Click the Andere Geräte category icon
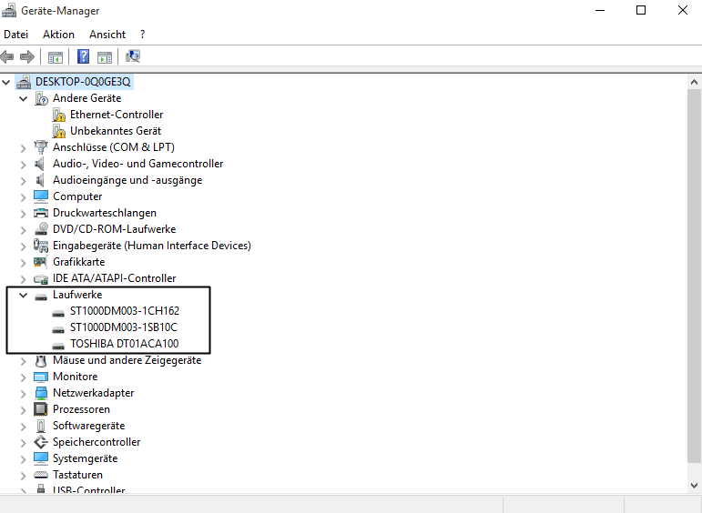 click(x=41, y=98)
